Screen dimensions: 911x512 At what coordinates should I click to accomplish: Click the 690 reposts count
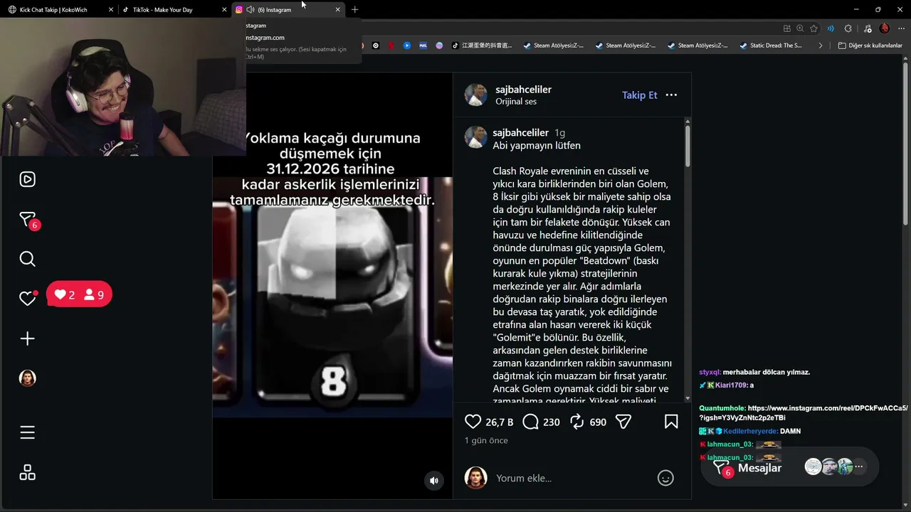click(x=598, y=422)
